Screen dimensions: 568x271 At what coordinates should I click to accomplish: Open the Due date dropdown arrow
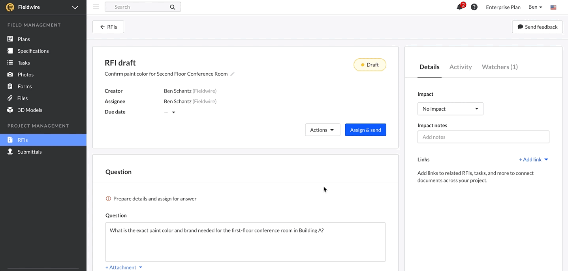click(x=173, y=112)
